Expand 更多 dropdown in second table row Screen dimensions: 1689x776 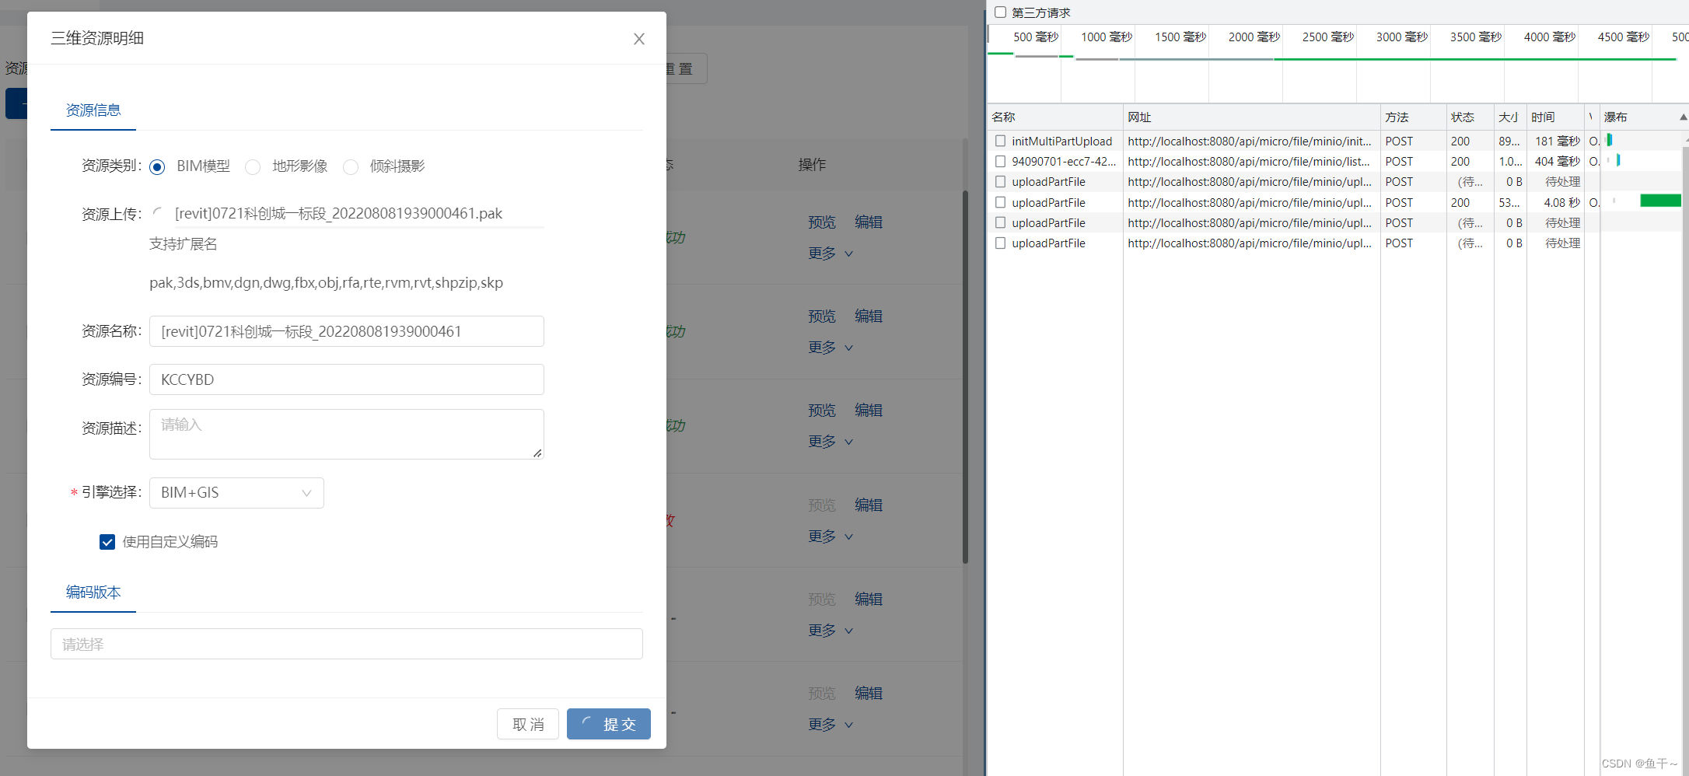pyautogui.click(x=831, y=348)
